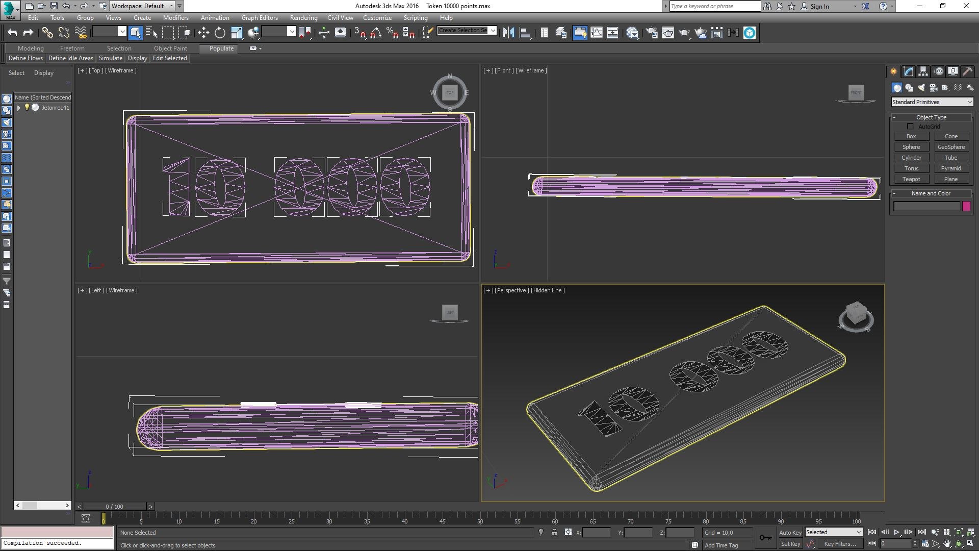The width and height of the screenshot is (979, 551).
Task: Click the Redo arrow in main toolbar
Action: pyautogui.click(x=28, y=33)
